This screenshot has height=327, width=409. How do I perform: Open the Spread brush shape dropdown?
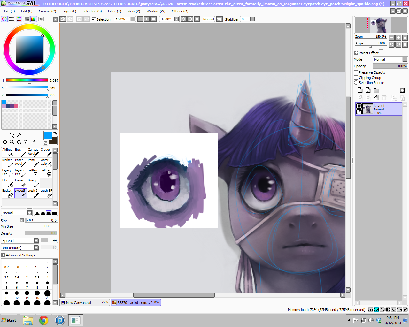(36, 241)
